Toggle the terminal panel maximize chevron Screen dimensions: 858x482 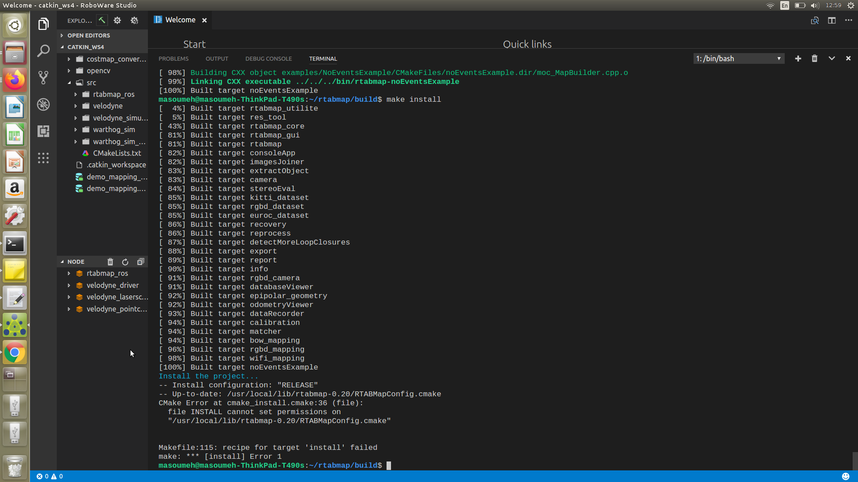click(x=832, y=58)
